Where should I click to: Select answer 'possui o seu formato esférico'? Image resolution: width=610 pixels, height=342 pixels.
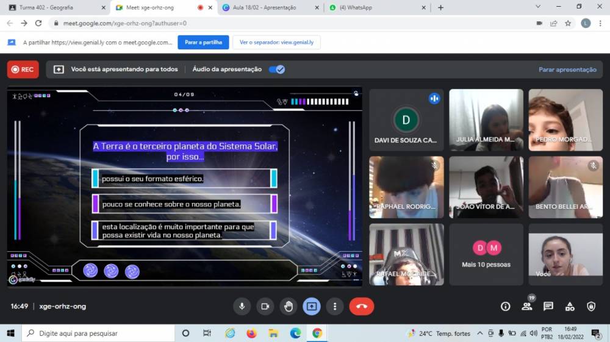[184, 179]
